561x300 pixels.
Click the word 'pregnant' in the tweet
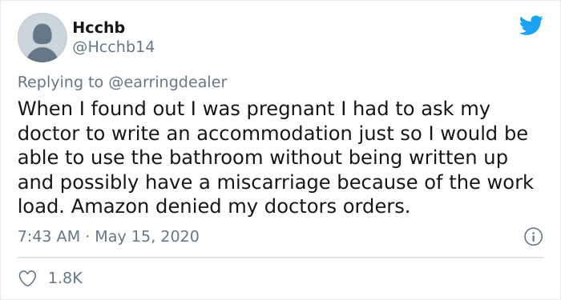290,110
